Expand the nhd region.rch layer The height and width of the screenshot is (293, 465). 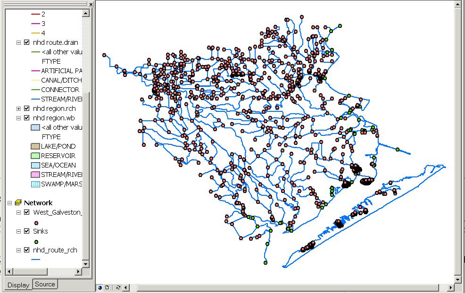click(19, 109)
